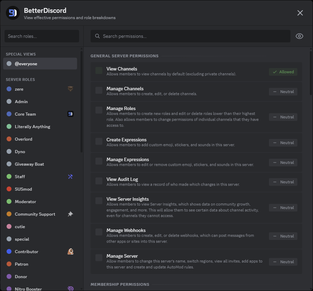Tick the Create Expressions checkbox
The height and width of the screenshot is (291, 313).
(x=99, y=141)
